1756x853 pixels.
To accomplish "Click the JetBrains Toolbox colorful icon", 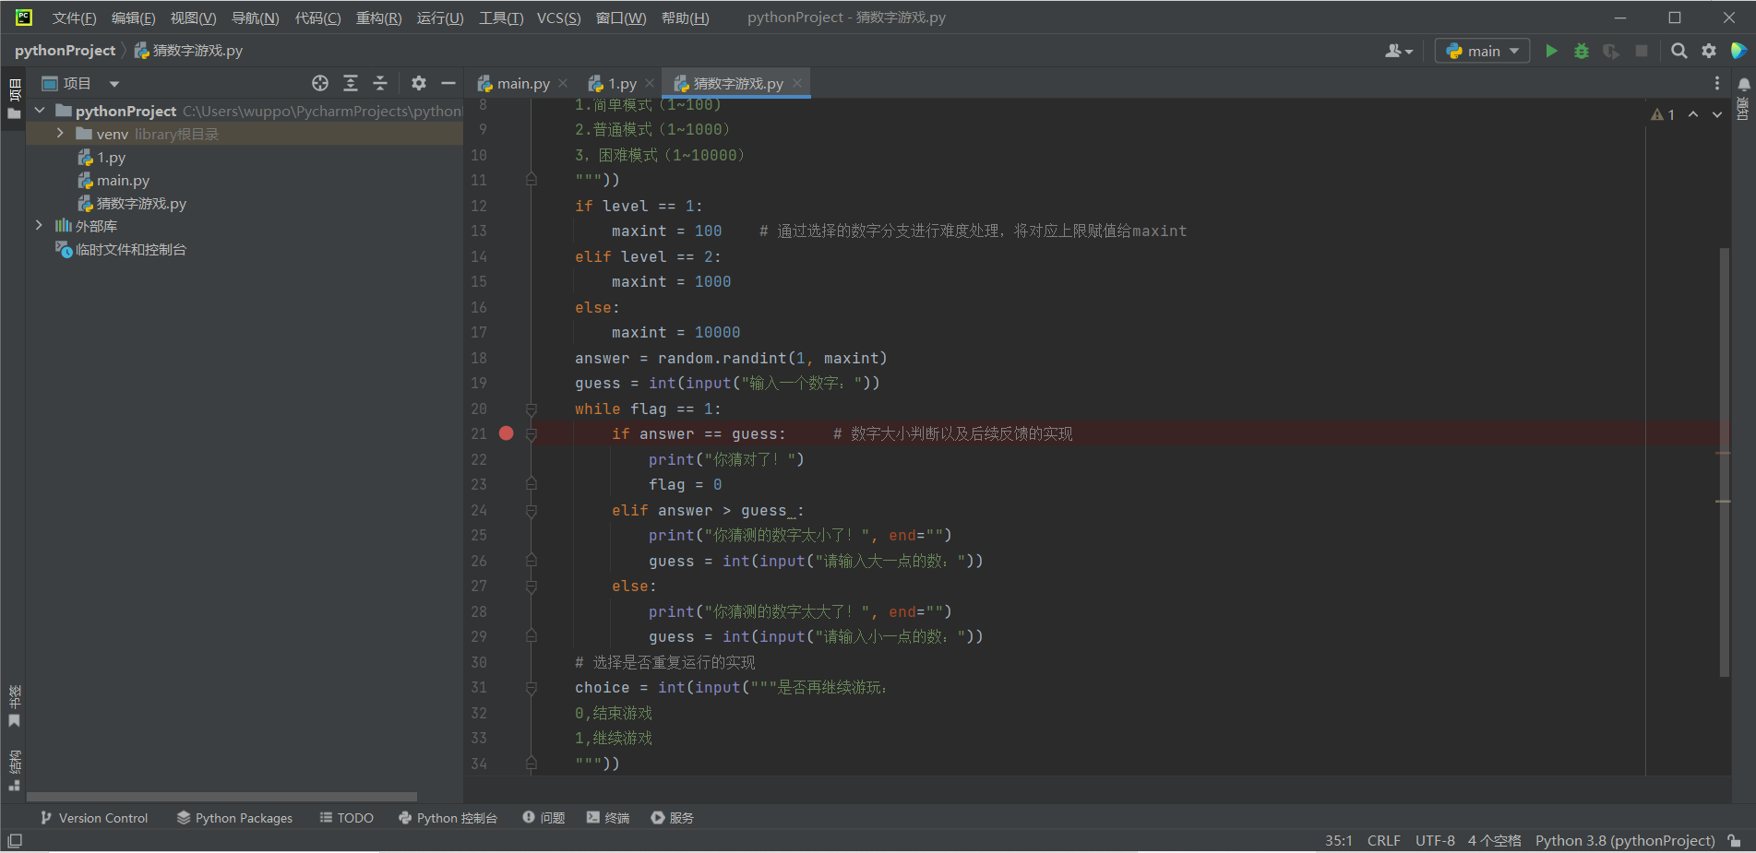I will tap(1738, 51).
